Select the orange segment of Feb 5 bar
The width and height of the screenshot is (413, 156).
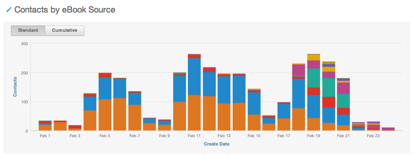[105, 115]
